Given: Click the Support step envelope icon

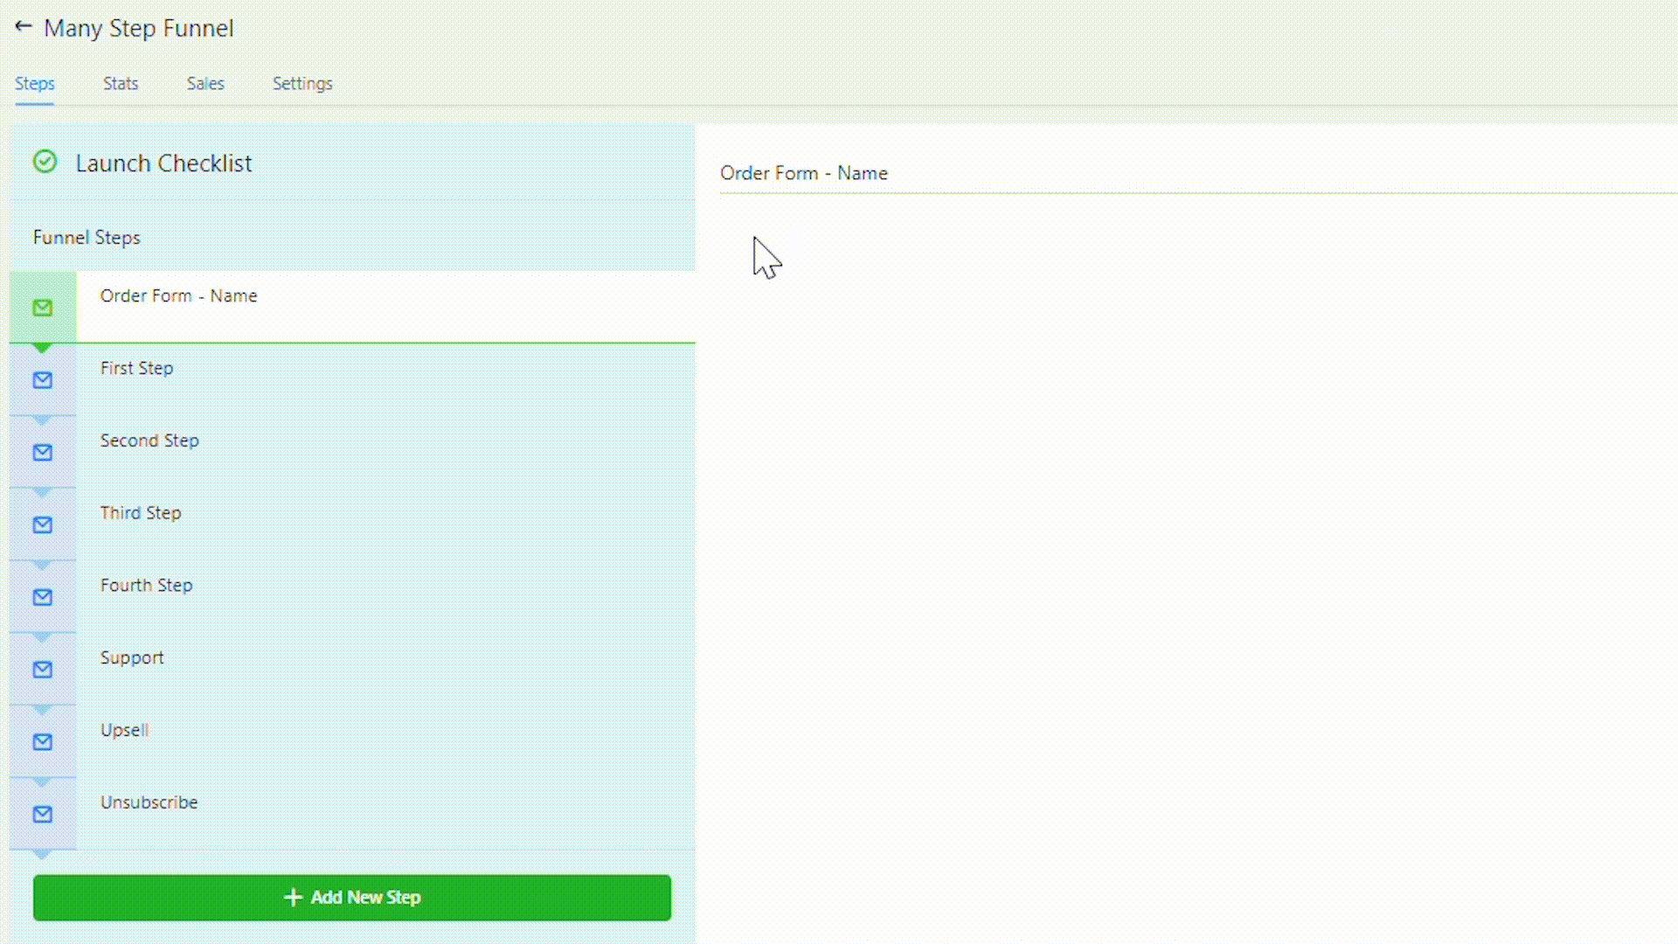Looking at the screenshot, I should [43, 670].
